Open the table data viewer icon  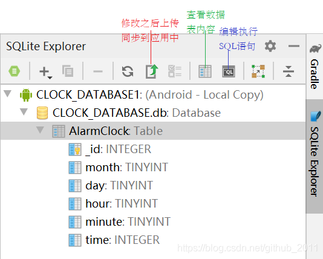(x=205, y=71)
